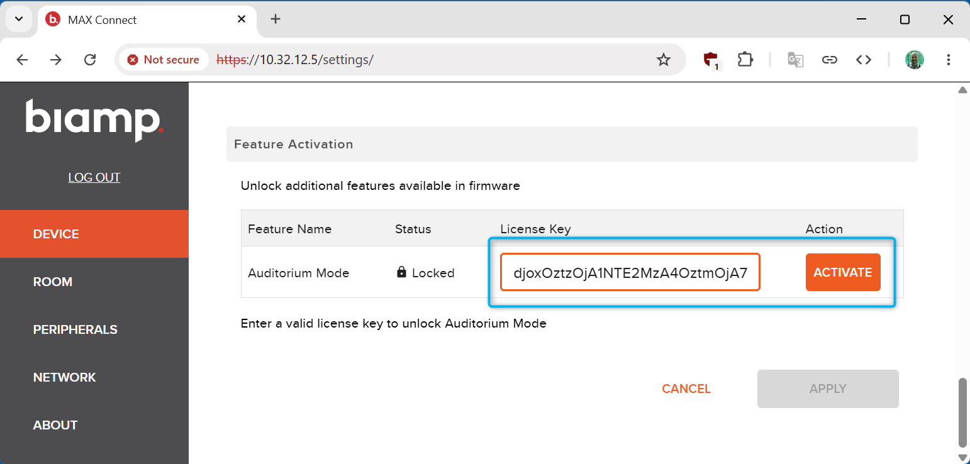970x464 pixels.
Task: Open the tab search dropdown arrow
Action: coord(19,19)
